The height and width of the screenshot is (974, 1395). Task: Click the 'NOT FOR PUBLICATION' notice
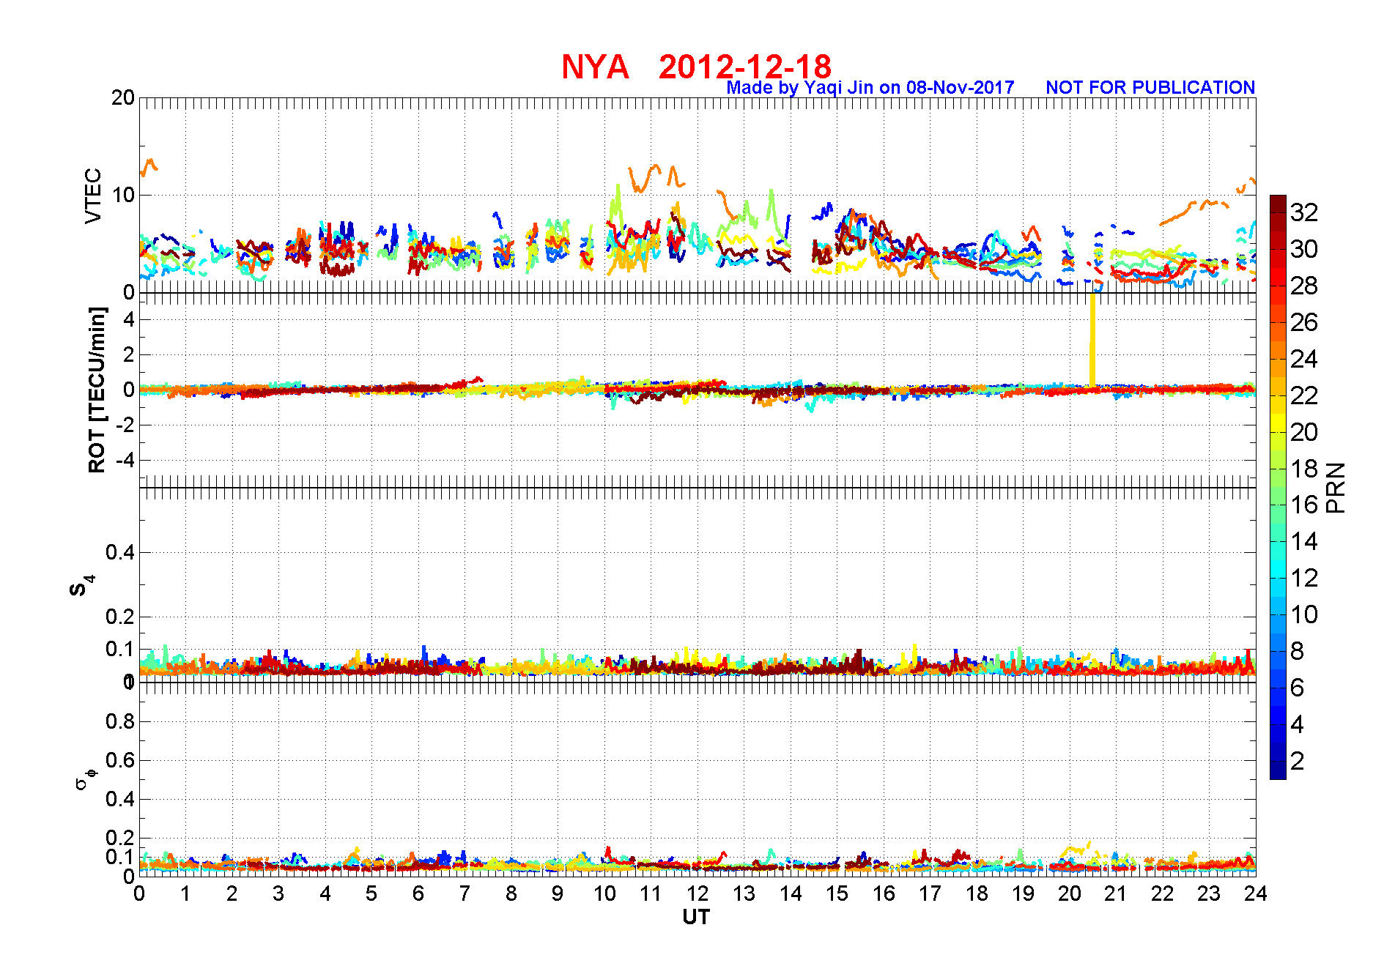point(1150,87)
